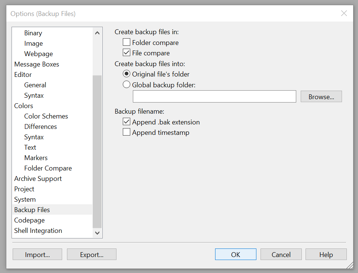This screenshot has width=358, height=273.
Task: Click the category list scroll down arrow
Action: point(97,233)
